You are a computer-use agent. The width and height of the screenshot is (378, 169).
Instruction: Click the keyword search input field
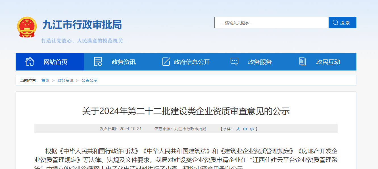coord(271,22)
